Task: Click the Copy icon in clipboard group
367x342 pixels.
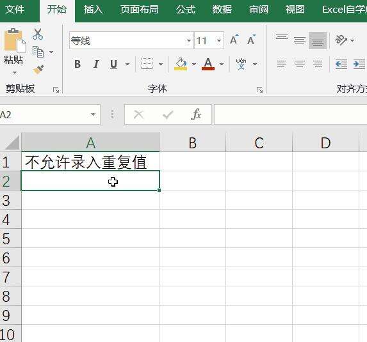Action: click(x=38, y=52)
